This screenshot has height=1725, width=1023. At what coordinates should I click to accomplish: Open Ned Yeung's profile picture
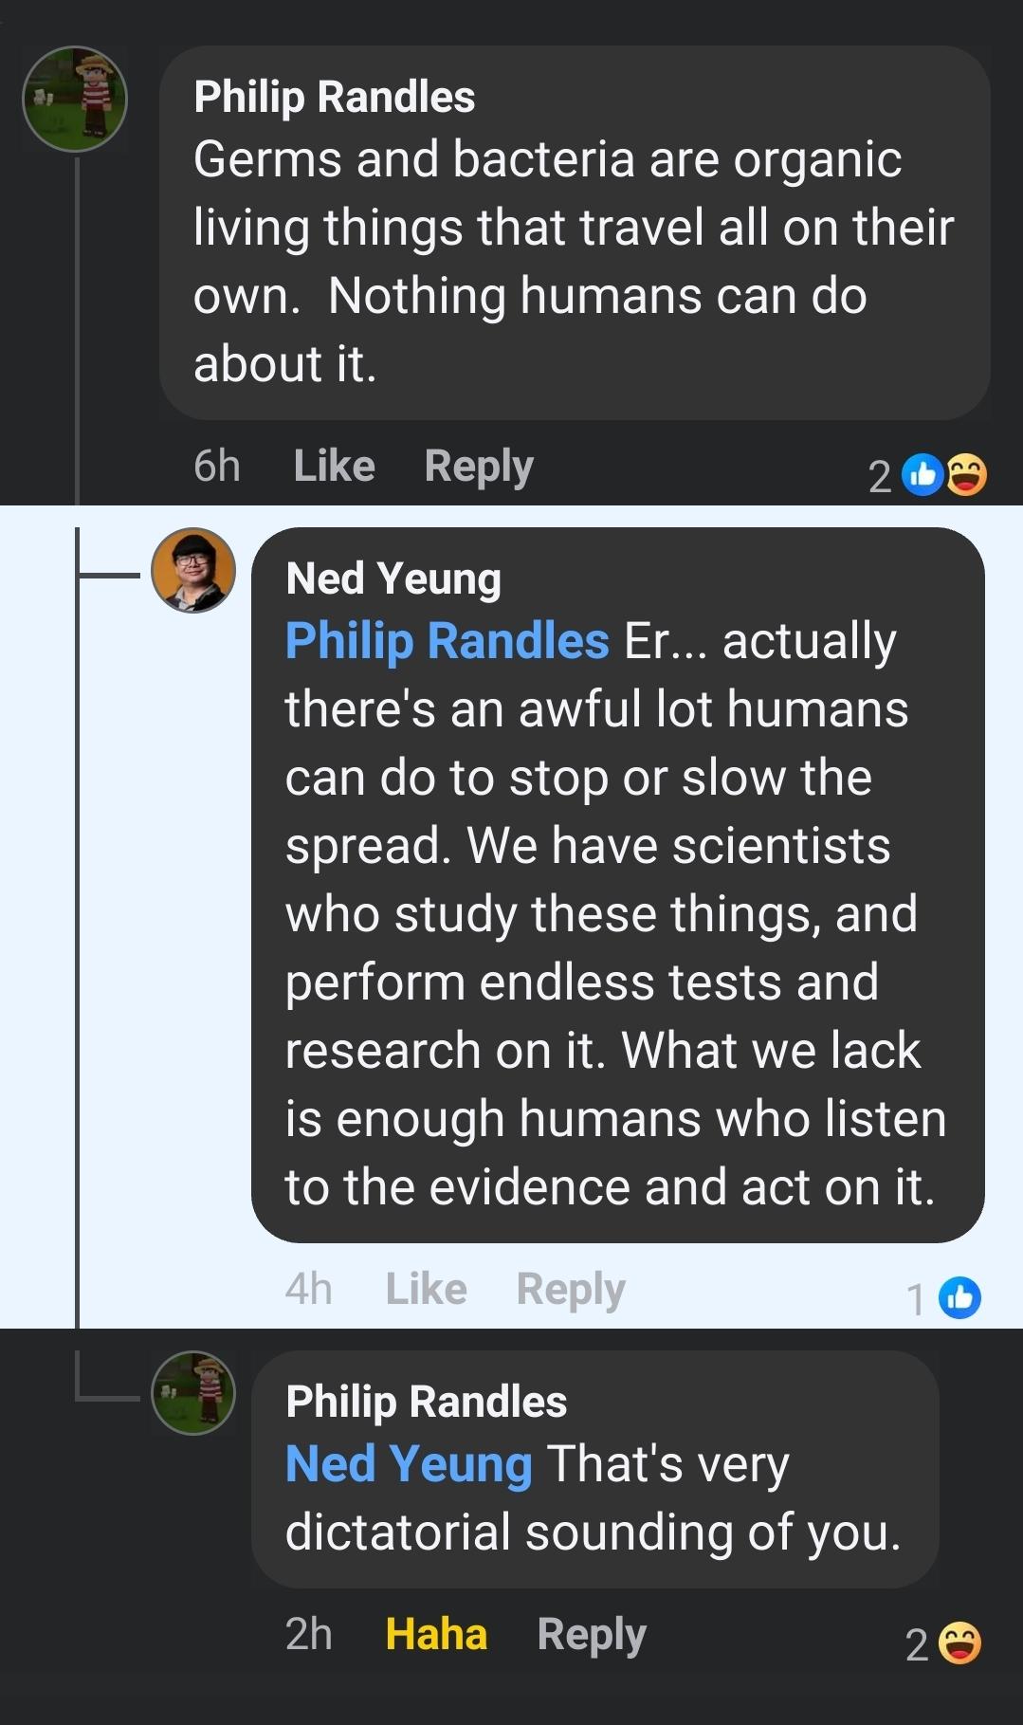[x=193, y=570]
